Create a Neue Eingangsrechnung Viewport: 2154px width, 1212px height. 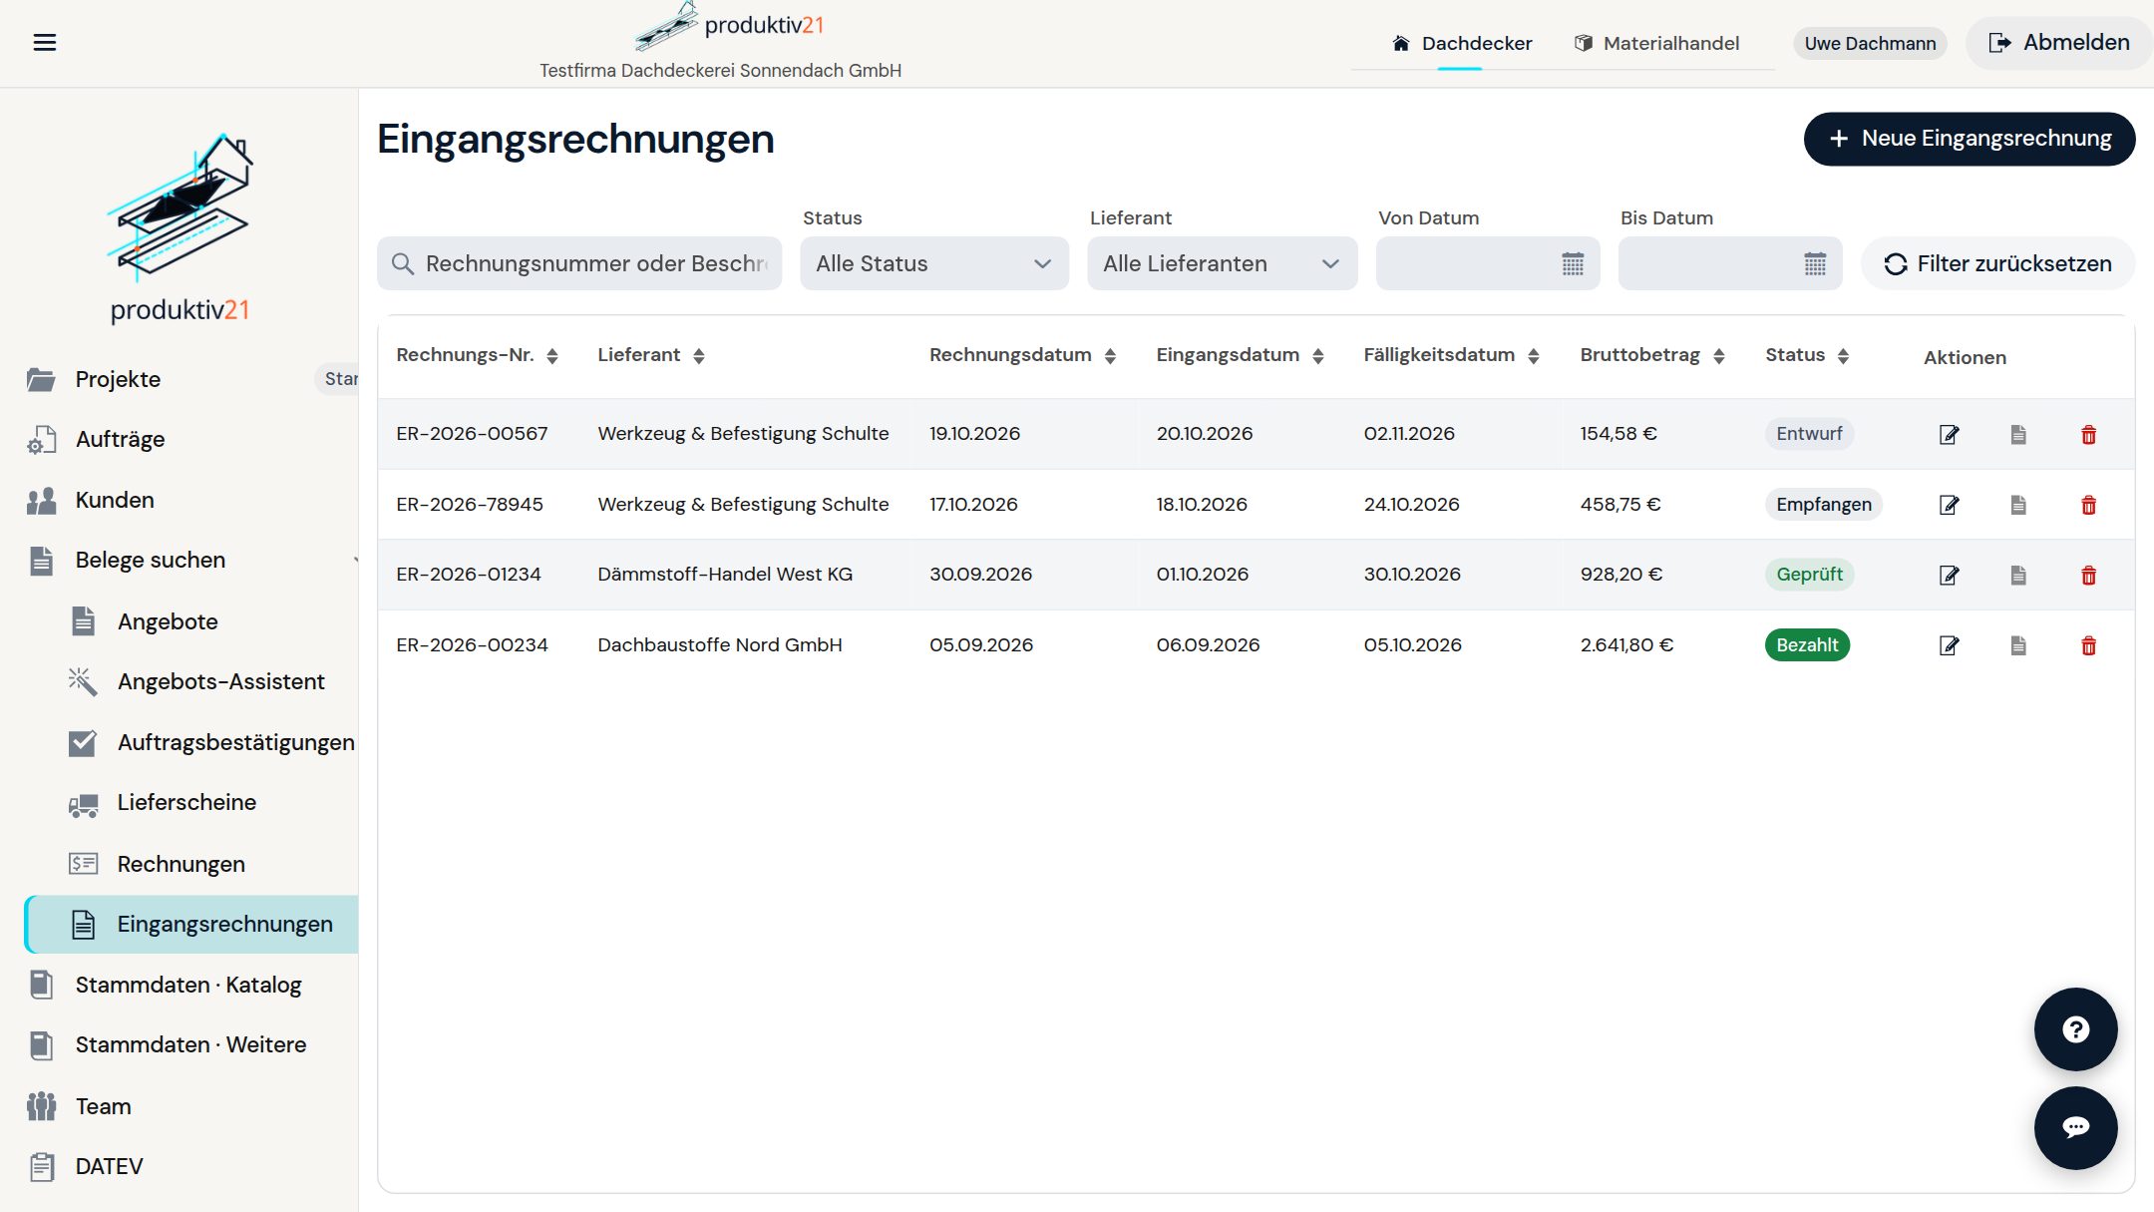1970,139
